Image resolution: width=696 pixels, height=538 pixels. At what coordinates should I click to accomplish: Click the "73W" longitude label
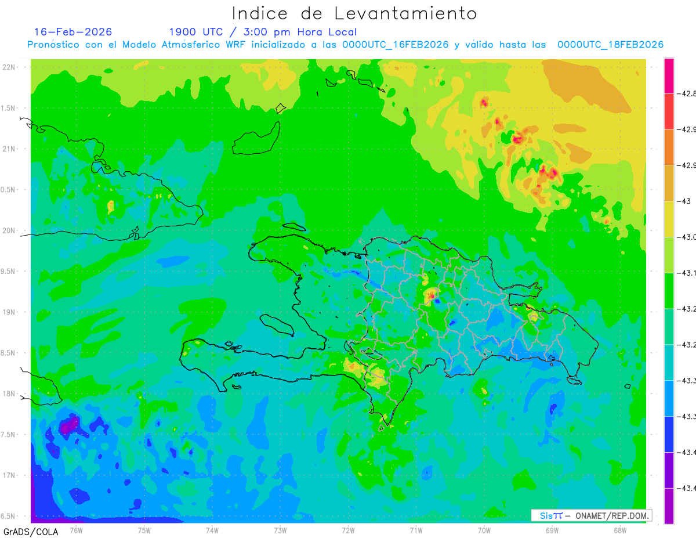[x=280, y=529]
